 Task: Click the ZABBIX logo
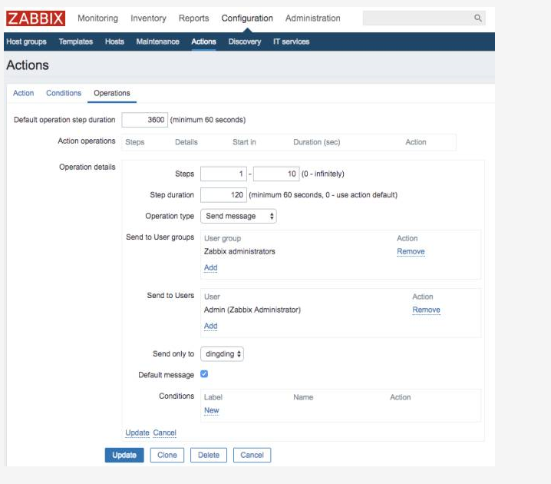pyautogui.click(x=35, y=18)
